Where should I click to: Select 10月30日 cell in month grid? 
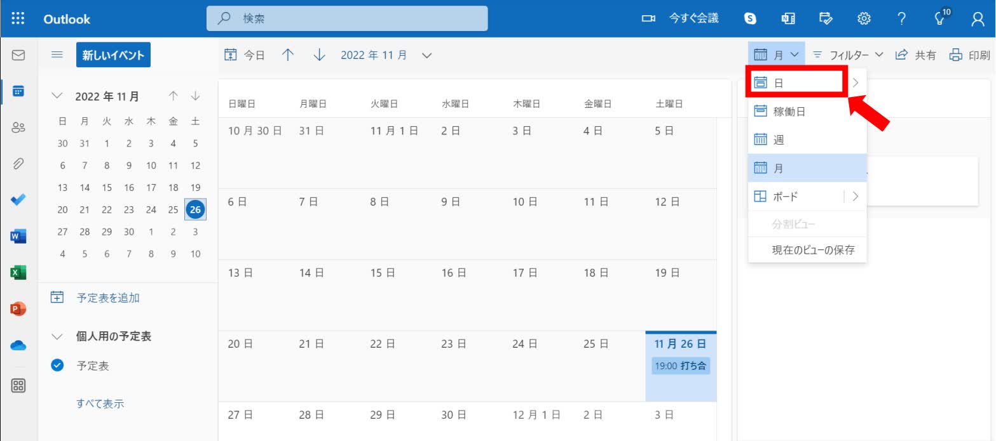pyautogui.click(x=254, y=153)
